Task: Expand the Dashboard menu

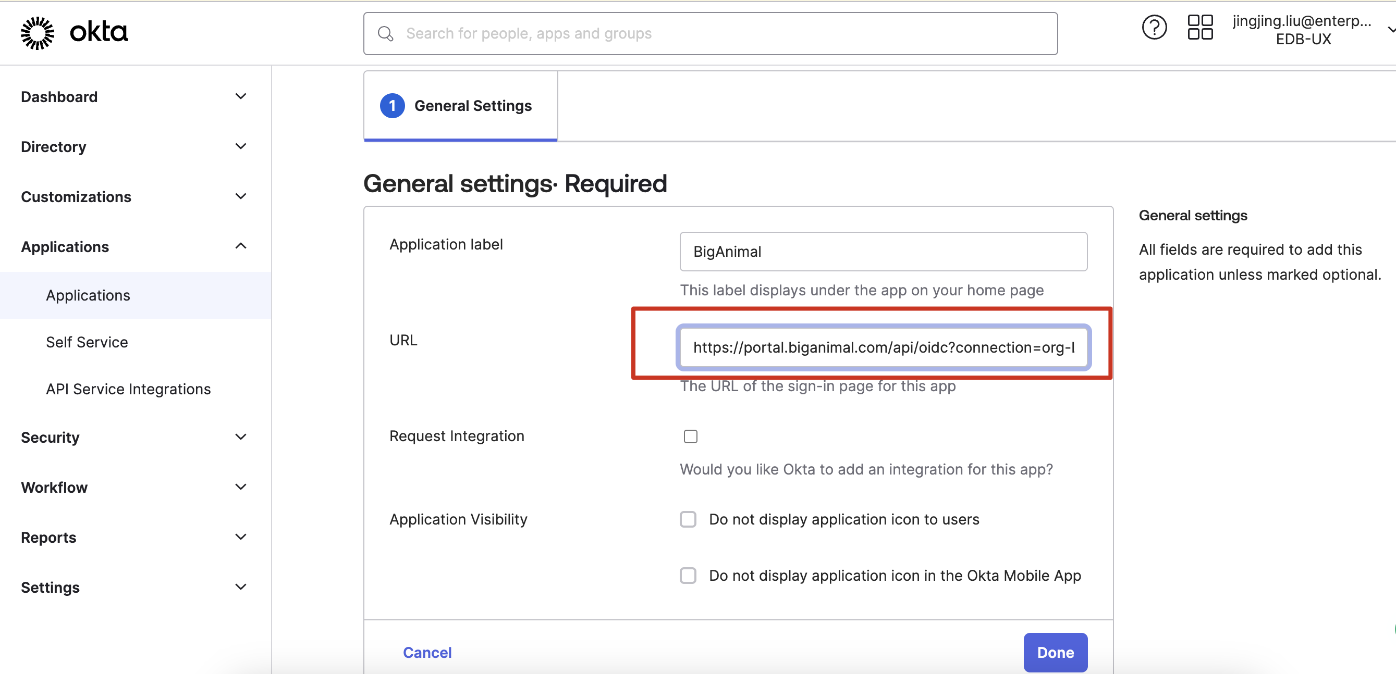Action: click(x=134, y=97)
